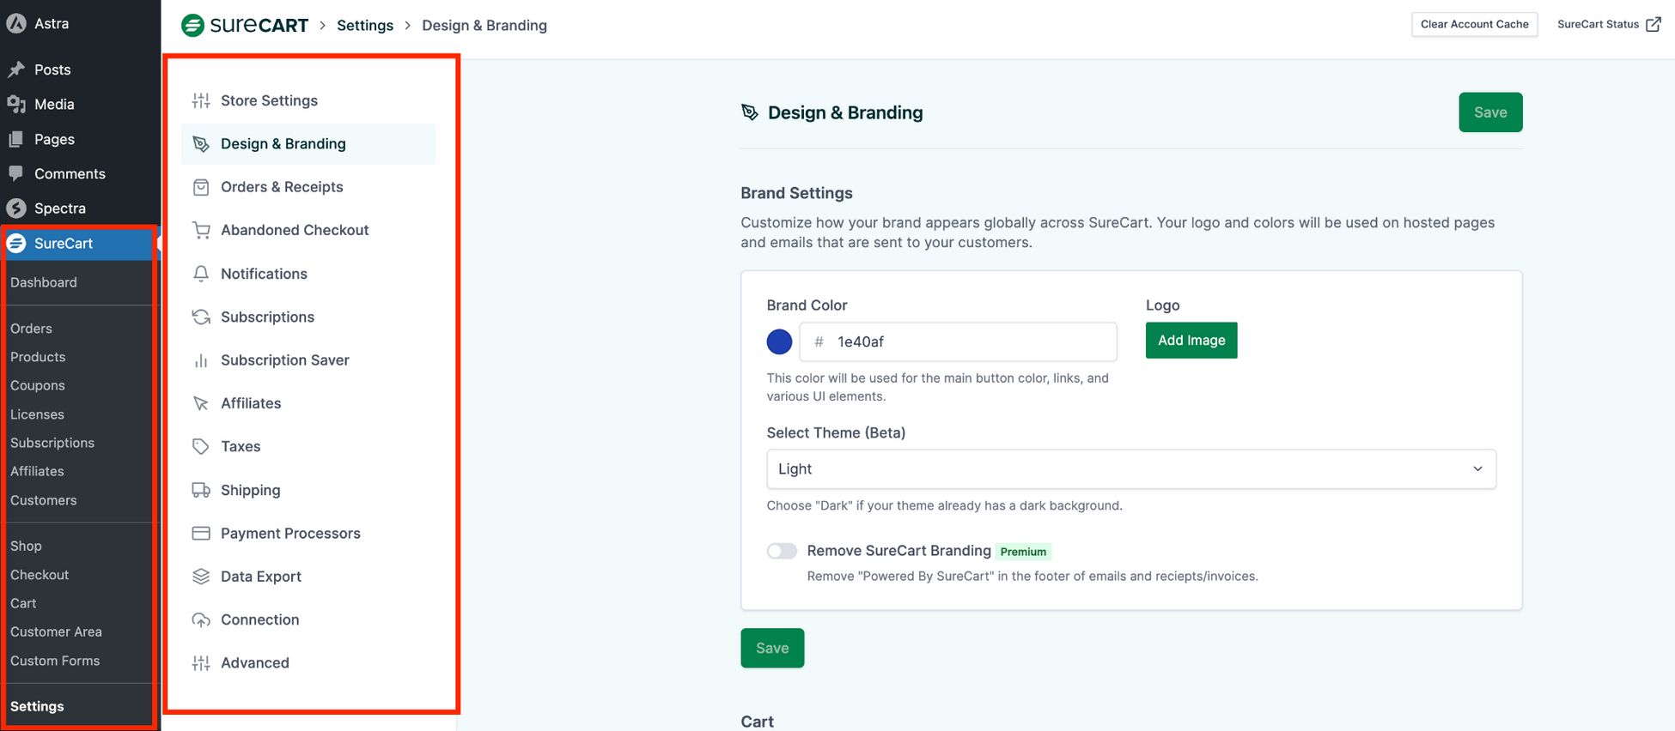Click the Data Export layers icon
1675x731 pixels.
coord(201,577)
